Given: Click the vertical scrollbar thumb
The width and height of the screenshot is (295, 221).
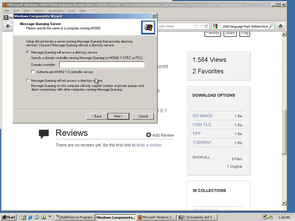Looking at the screenshot, I should (x=284, y=132).
